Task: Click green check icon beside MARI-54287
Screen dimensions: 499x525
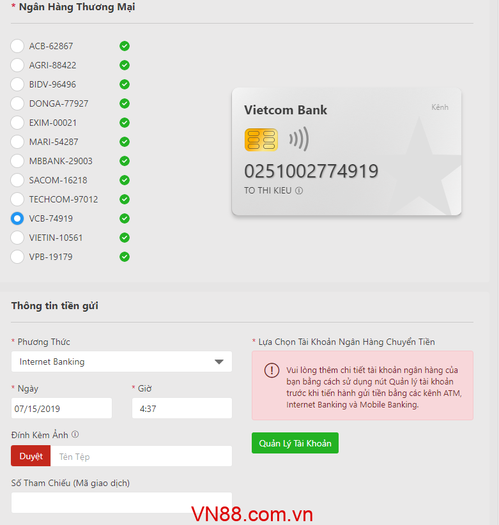Action: pos(125,142)
